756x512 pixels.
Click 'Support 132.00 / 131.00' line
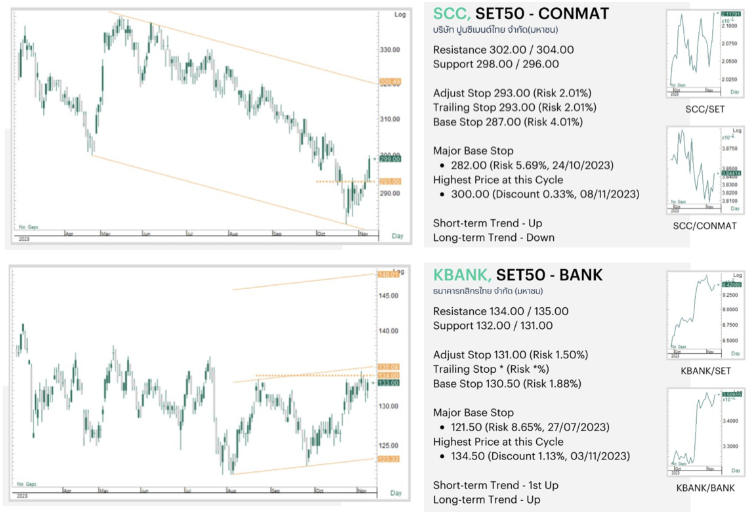click(493, 326)
